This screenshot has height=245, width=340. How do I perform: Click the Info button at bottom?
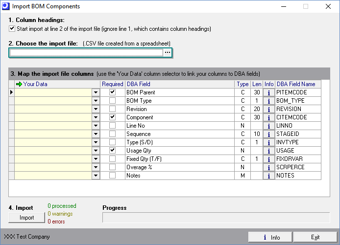(x=270, y=237)
